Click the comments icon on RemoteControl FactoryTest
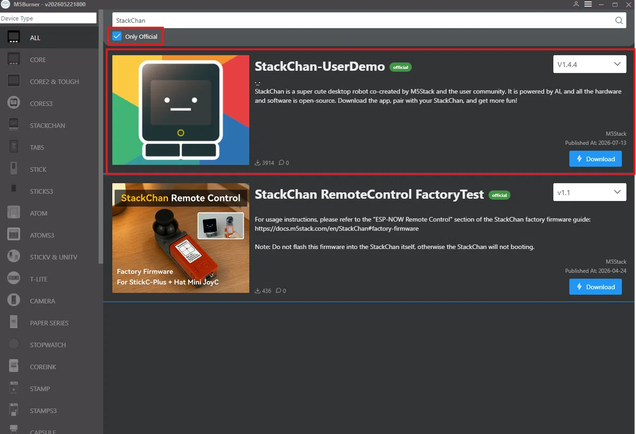The height and width of the screenshot is (434, 636). 278,291
